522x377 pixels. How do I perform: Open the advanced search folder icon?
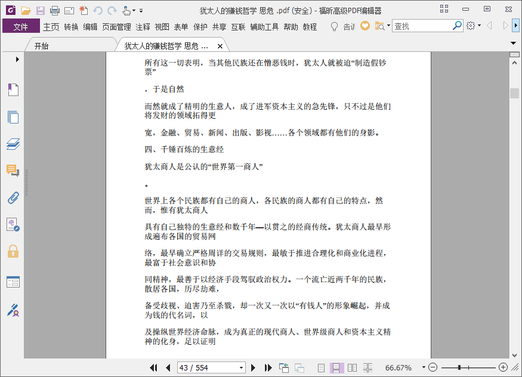[x=379, y=26]
